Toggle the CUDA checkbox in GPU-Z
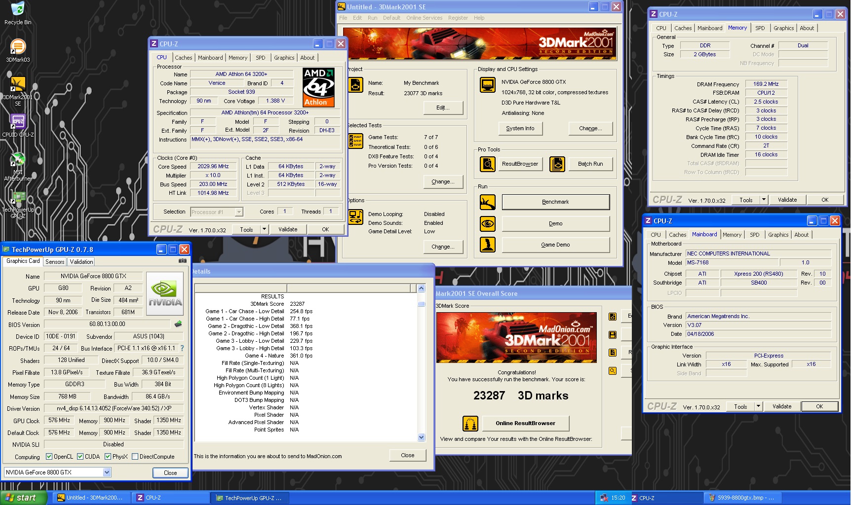852x505 pixels. (x=80, y=457)
